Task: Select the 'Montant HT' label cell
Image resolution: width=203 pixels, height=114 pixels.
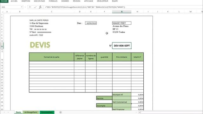Action: pyautogui.click(x=122, y=95)
